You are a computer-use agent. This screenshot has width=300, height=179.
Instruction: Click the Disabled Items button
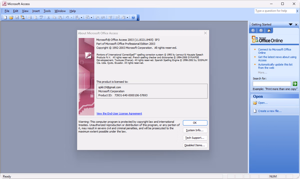195,145
